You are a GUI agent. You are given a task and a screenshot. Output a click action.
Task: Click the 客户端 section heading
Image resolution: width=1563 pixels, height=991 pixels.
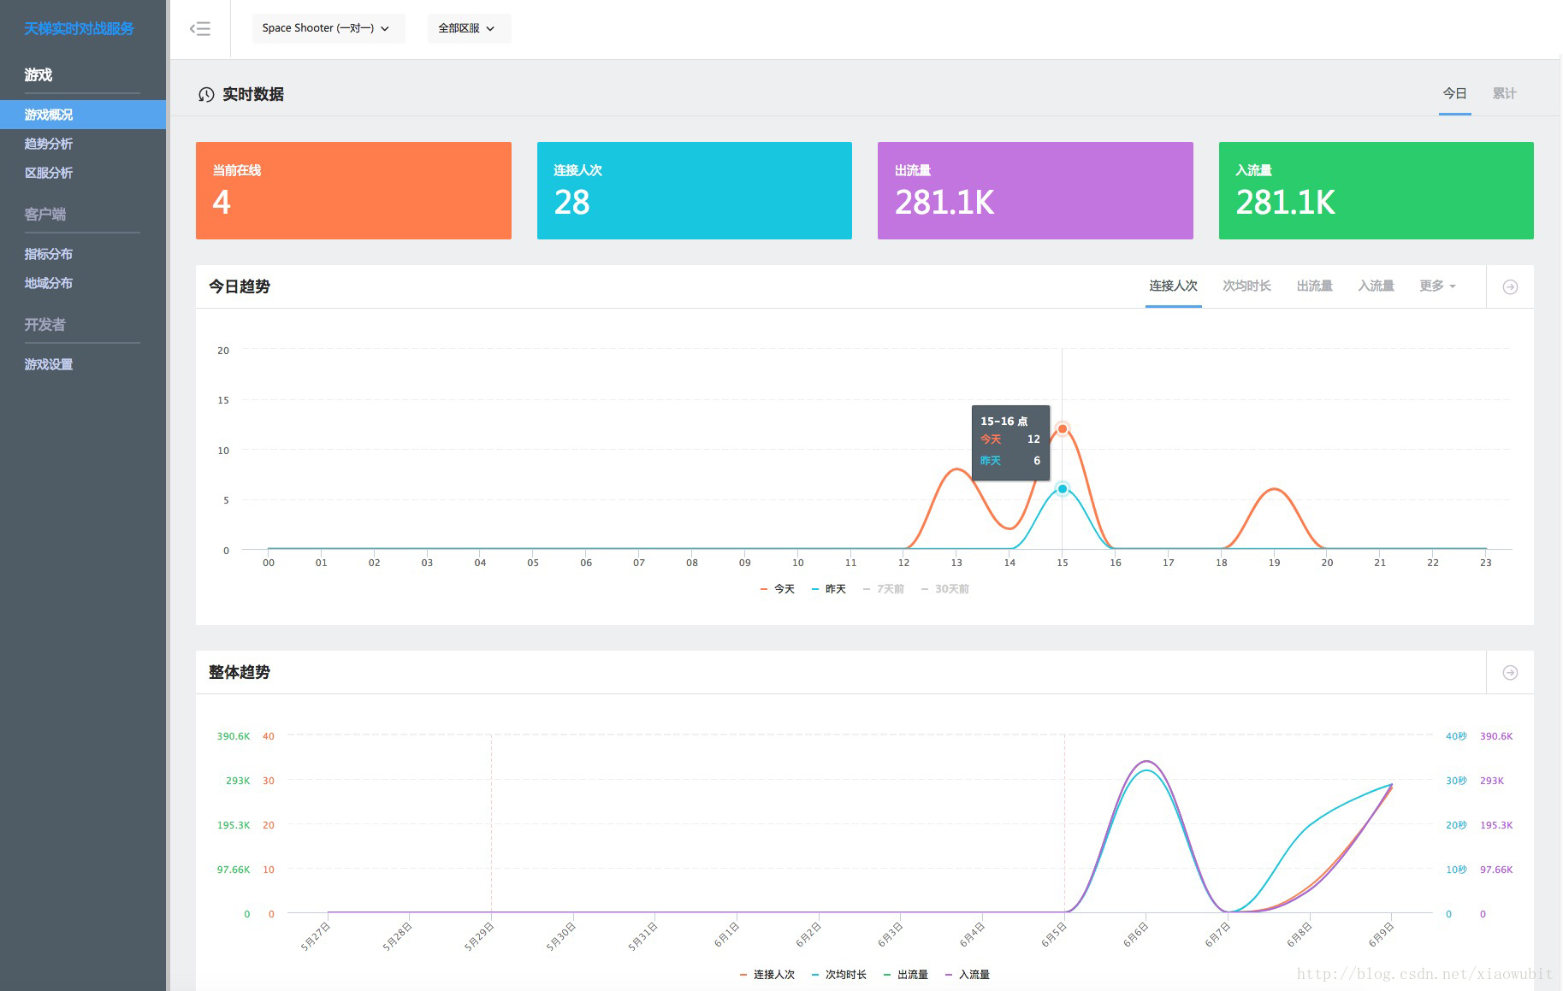tap(44, 215)
